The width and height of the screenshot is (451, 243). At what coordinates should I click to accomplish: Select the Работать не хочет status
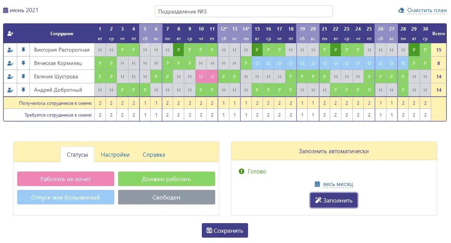coord(65,178)
